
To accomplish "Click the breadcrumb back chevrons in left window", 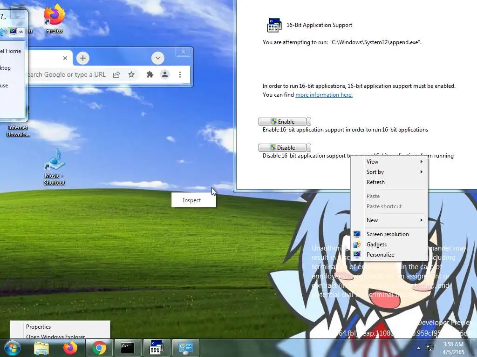I will coord(21,32).
